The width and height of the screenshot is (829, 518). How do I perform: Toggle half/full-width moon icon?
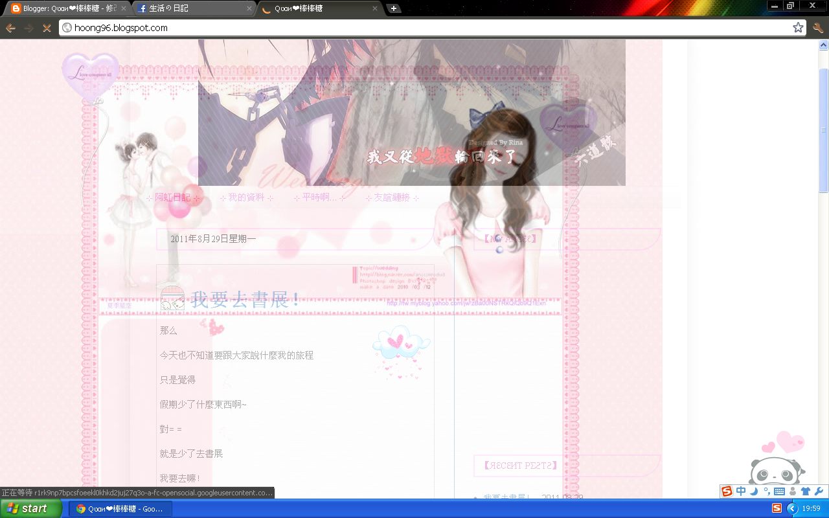(x=754, y=491)
